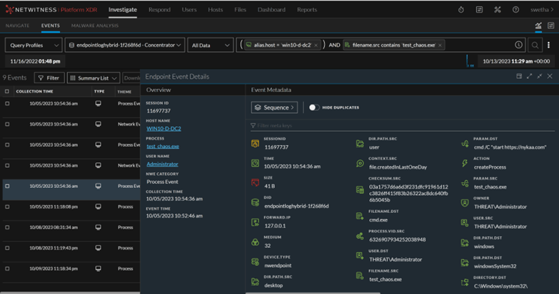
Task: Open the WIN10-D-DC2 host name link
Action: (162, 129)
